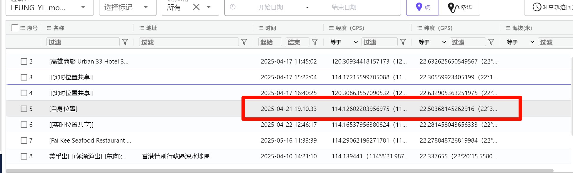Click the filter funnel icon for 时间 column

315,42
